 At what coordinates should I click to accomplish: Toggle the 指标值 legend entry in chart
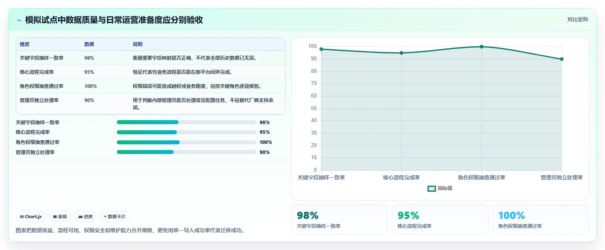click(440, 188)
